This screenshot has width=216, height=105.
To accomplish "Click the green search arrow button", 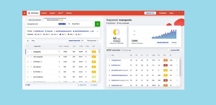I will click(x=98, y=24).
